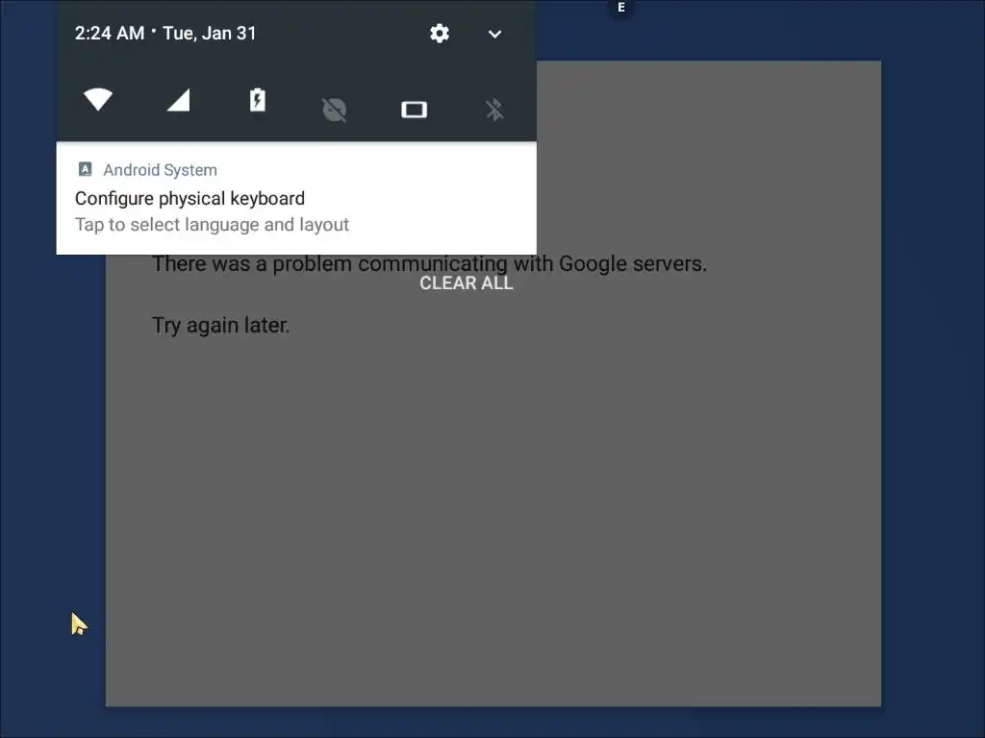Enable Bluetooth from quick settings
Screen dimensions: 985x738
tap(494, 110)
